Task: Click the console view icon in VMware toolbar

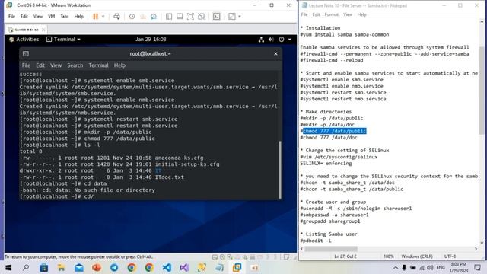Action: point(216,17)
